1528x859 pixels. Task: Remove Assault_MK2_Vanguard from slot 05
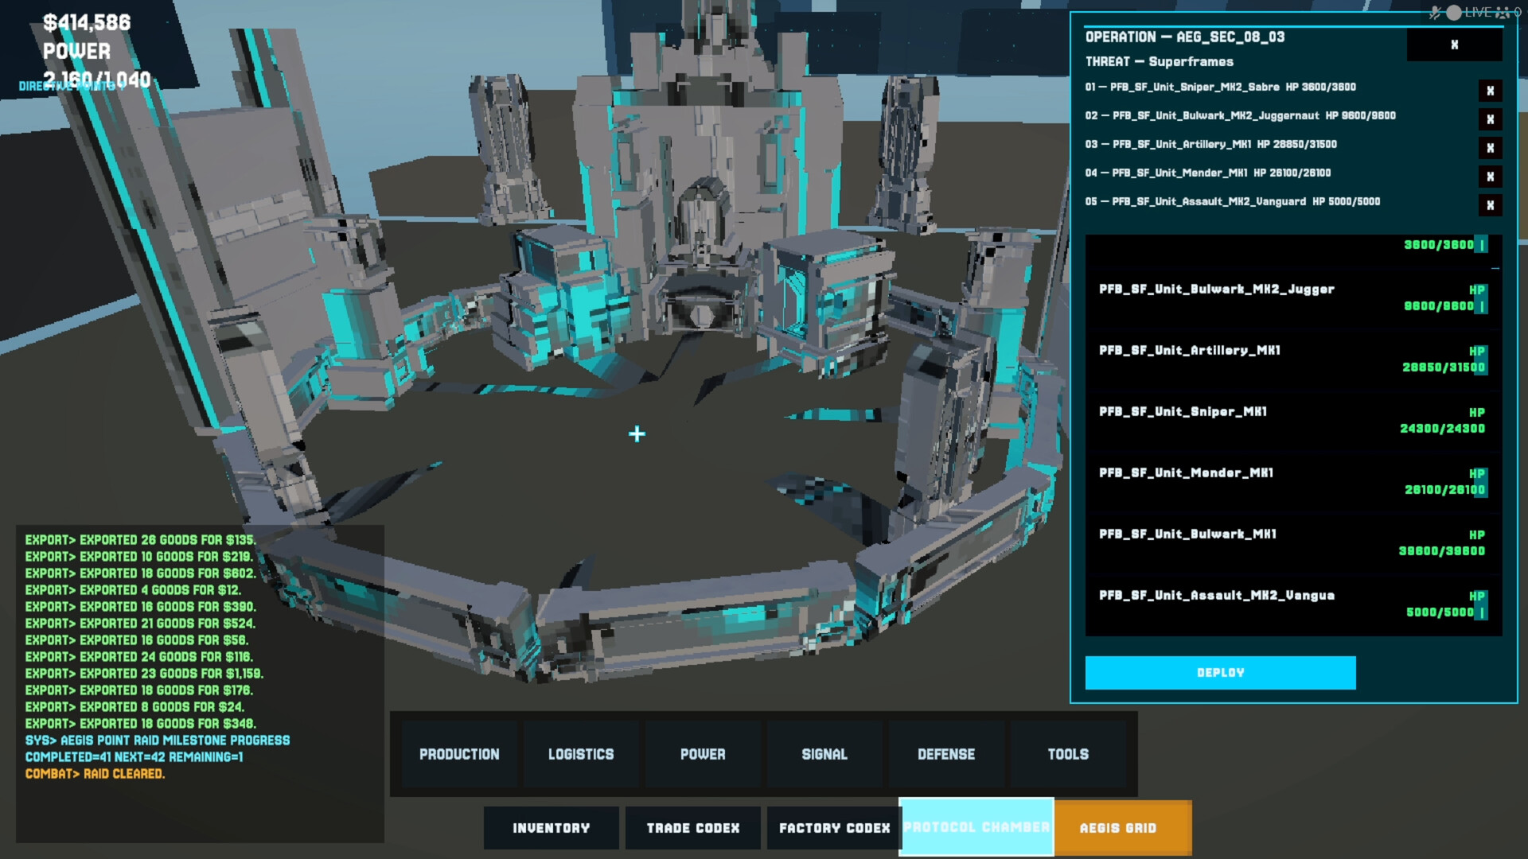[1490, 205]
